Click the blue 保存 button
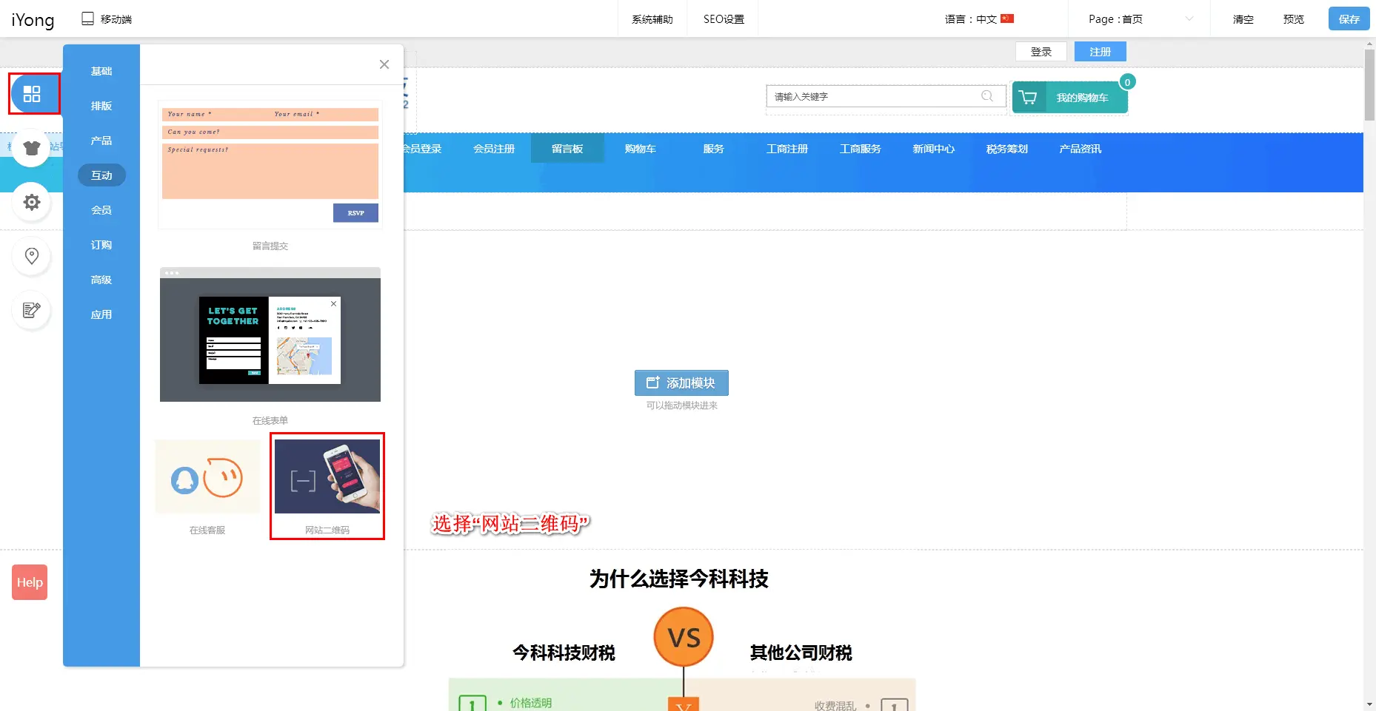Screen dimensions: 1376x711 pos(1348,19)
